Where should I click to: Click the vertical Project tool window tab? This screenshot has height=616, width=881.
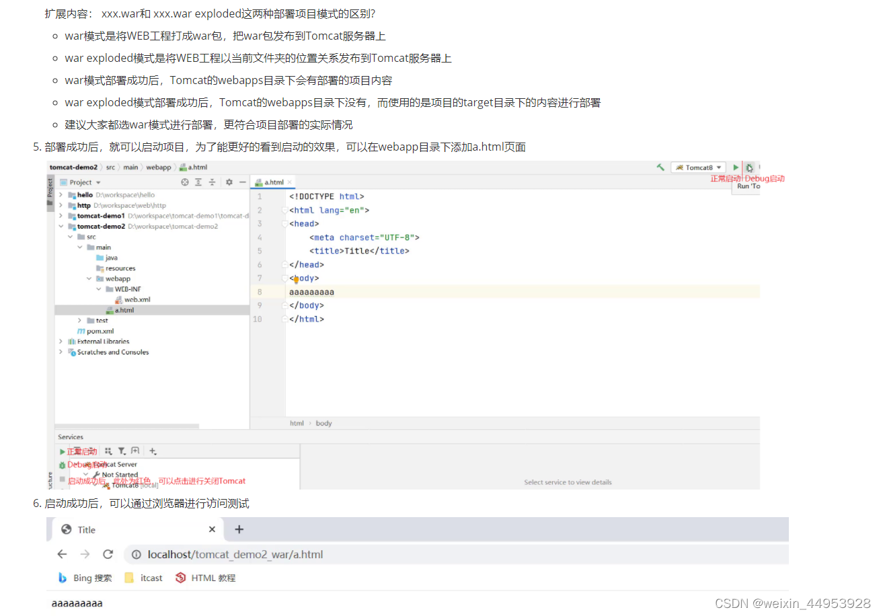pos(50,192)
